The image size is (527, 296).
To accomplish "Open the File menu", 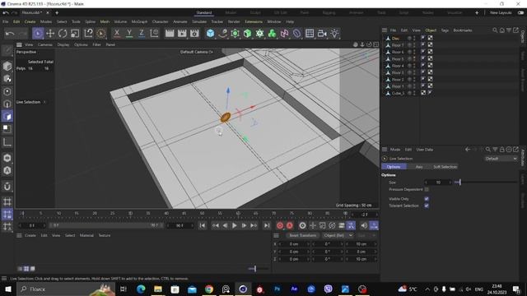I will click(6, 21).
